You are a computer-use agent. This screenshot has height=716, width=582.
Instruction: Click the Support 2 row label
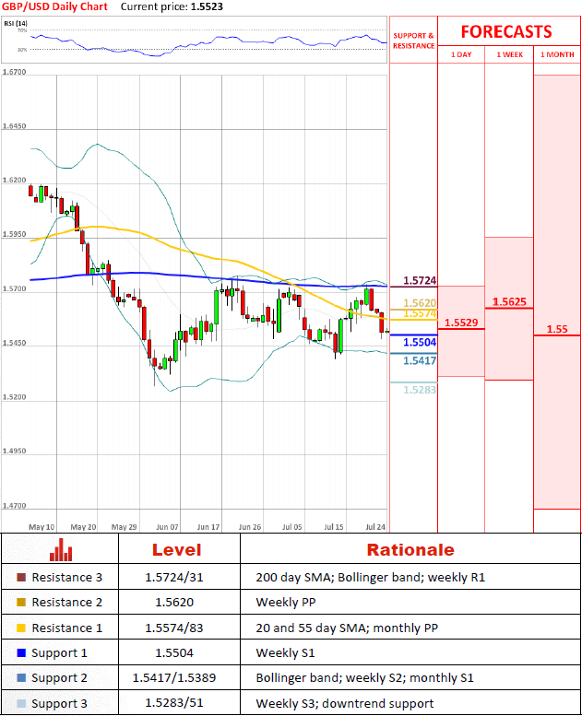click(x=59, y=678)
